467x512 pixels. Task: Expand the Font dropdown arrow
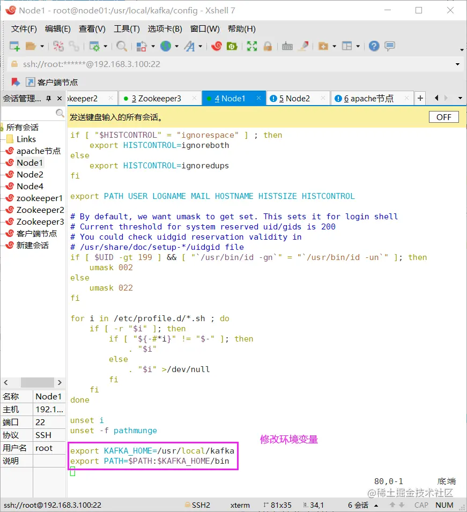point(200,46)
